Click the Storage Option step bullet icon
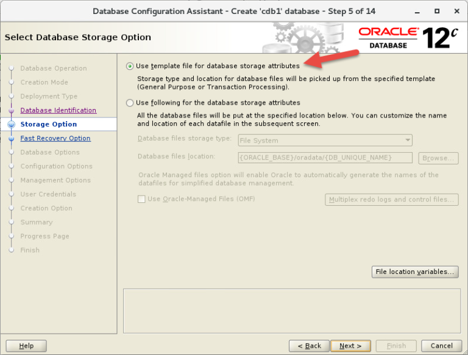 click(12, 124)
